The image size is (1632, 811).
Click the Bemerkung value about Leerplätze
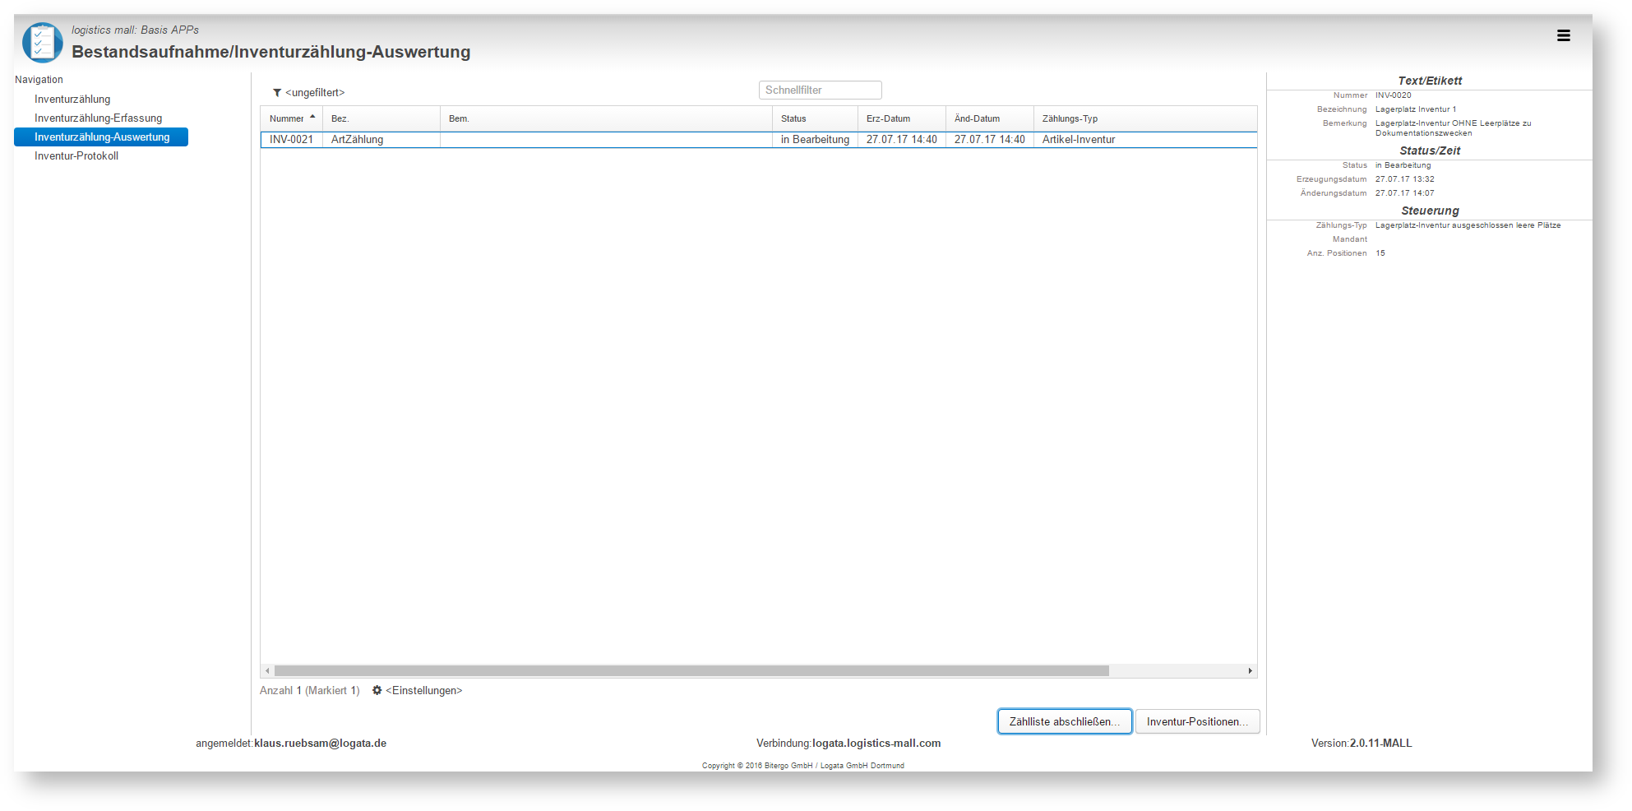pos(1453,128)
